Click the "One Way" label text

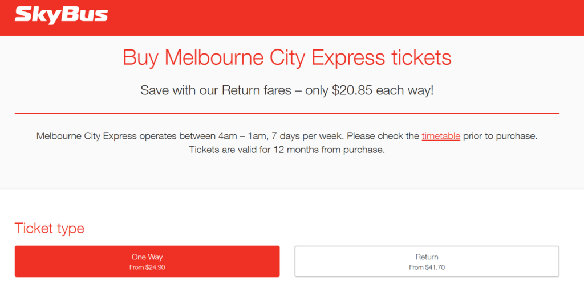(x=147, y=257)
